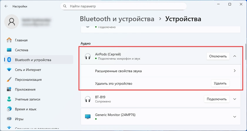Click the BT-B19 headphones icon

[88, 99]
